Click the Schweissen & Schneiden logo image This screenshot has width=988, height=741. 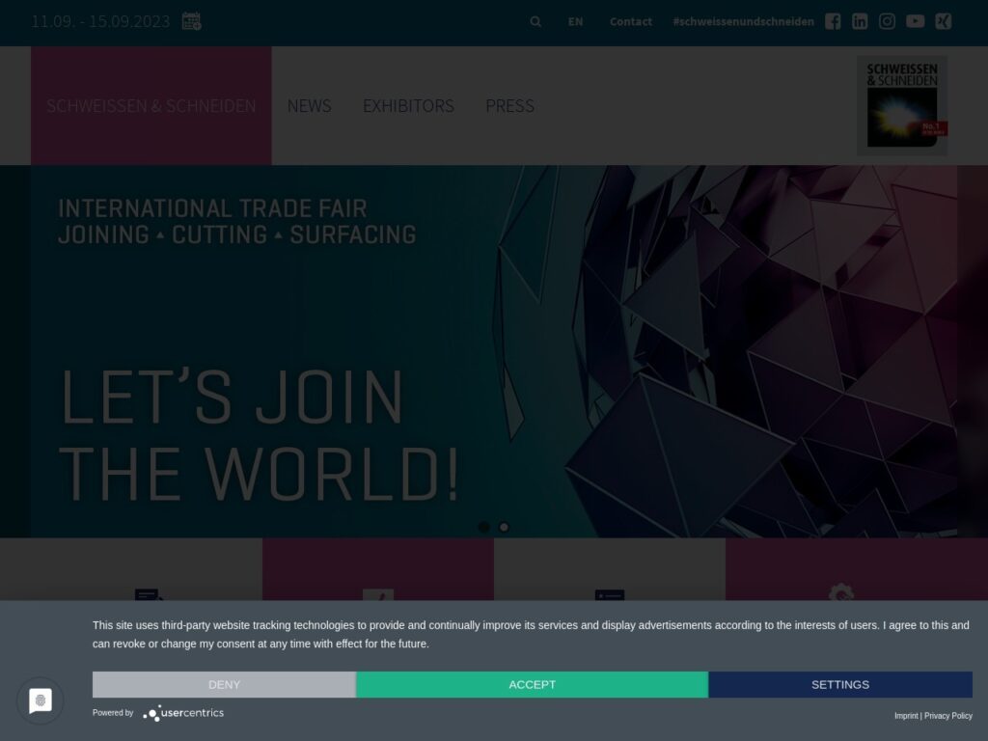(x=902, y=105)
